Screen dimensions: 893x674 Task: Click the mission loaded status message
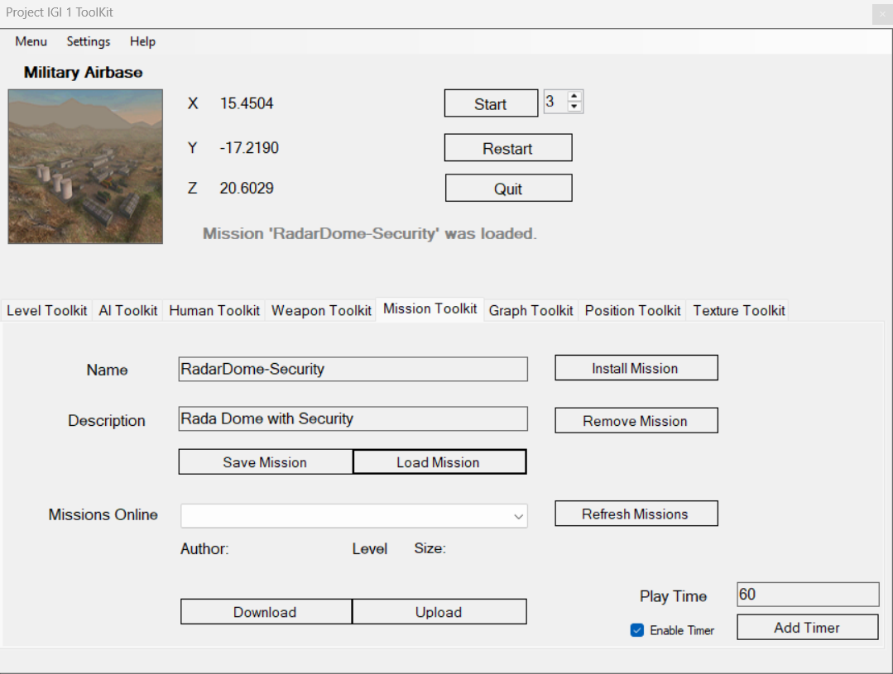[370, 233]
